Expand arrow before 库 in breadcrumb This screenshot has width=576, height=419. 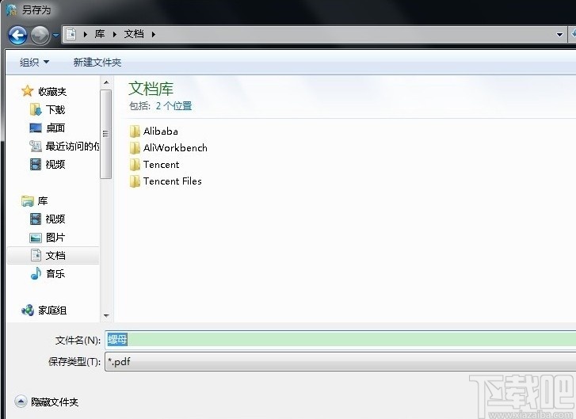tap(86, 35)
